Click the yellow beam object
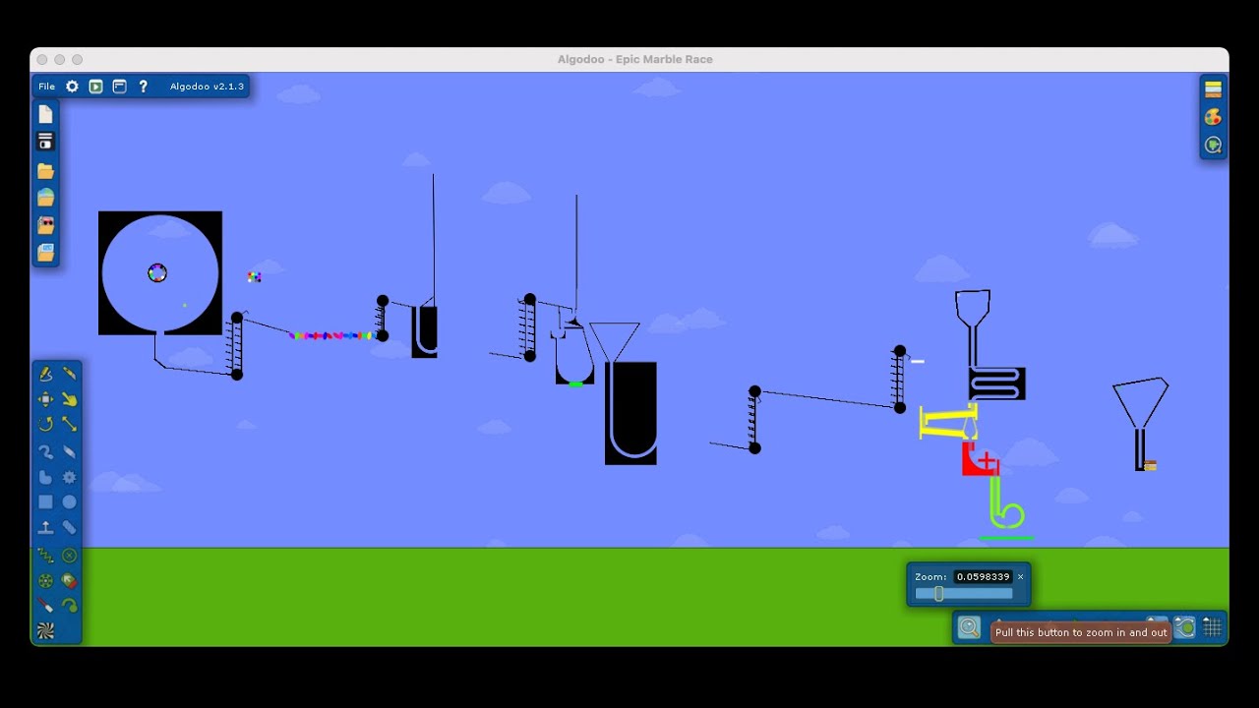The height and width of the screenshot is (708, 1259). 946,422
